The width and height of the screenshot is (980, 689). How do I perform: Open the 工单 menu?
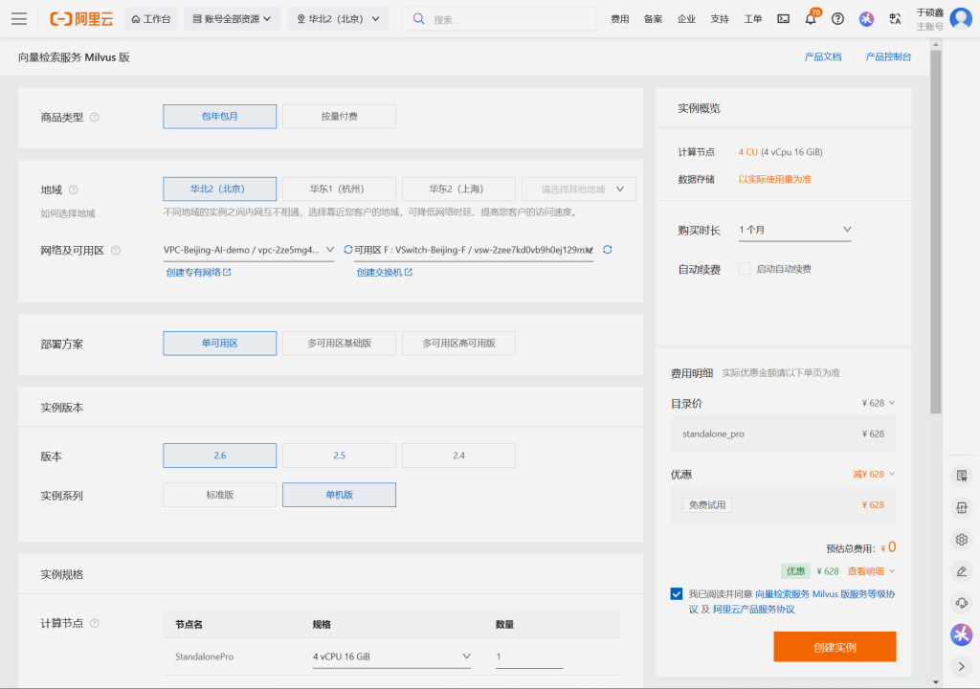(752, 19)
